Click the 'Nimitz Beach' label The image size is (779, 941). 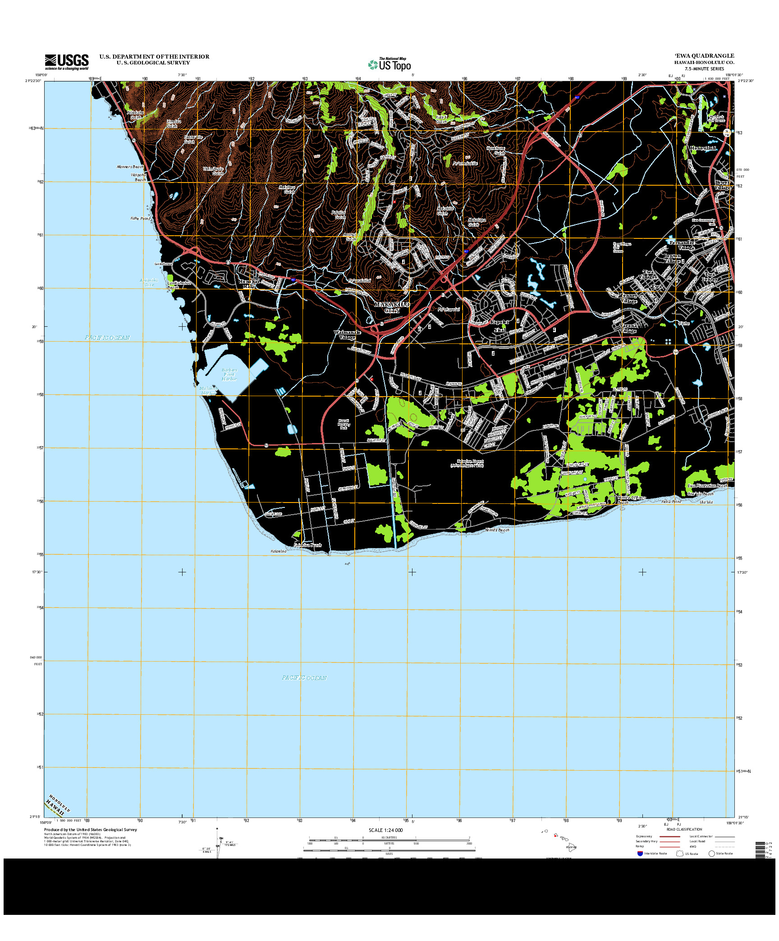497,530
